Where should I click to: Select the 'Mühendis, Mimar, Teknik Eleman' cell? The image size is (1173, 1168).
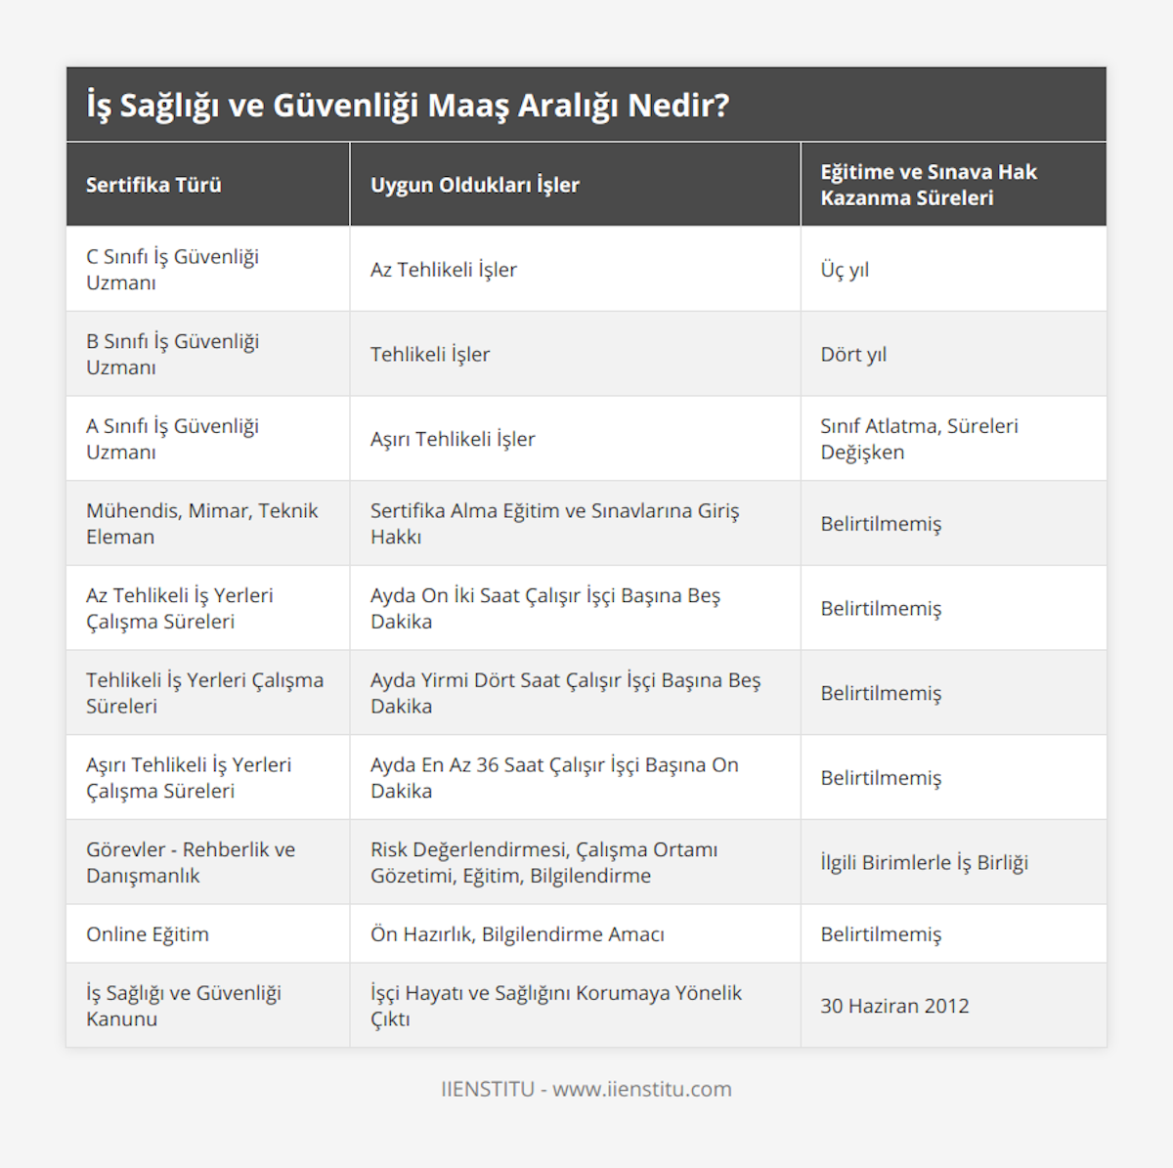point(202,523)
